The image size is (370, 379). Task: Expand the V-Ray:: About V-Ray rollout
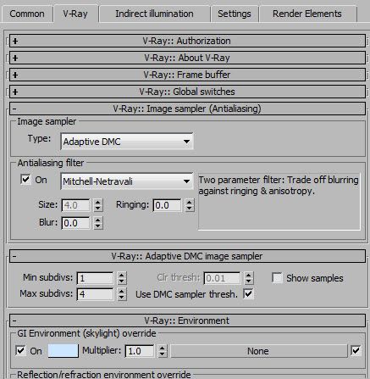tap(187, 58)
